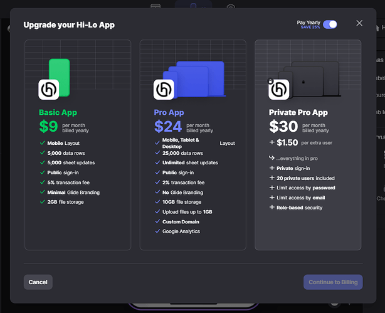Click 'Minimal Glide Branding' feature
This screenshot has width=385, height=313.
click(x=73, y=193)
